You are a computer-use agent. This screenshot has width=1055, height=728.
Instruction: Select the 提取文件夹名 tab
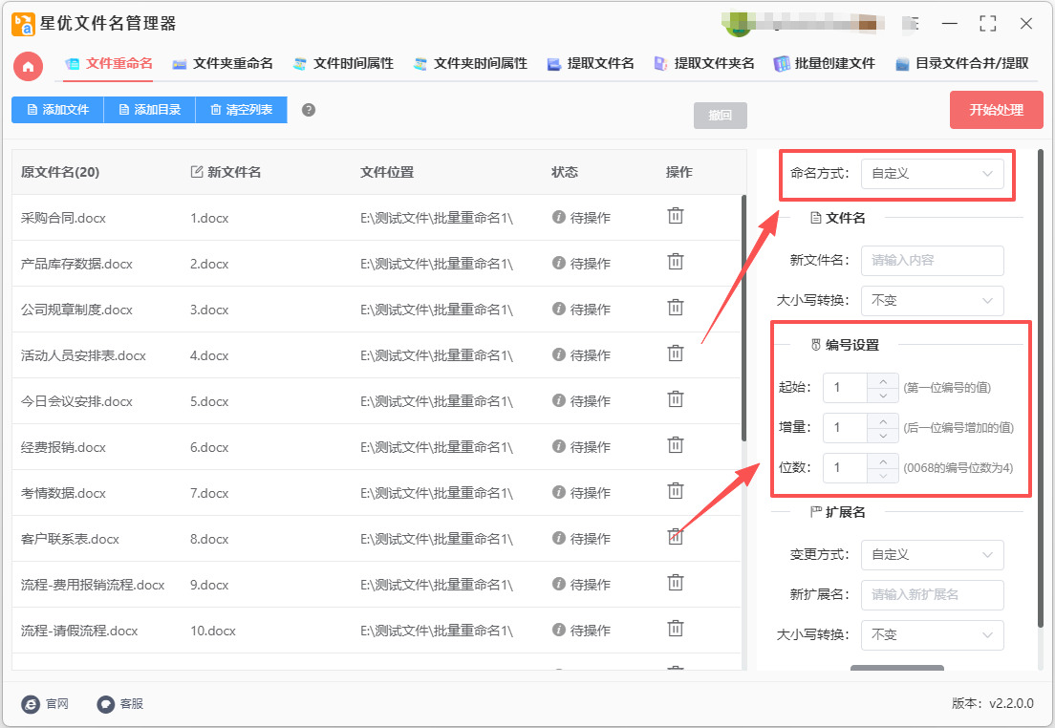[704, 64]
